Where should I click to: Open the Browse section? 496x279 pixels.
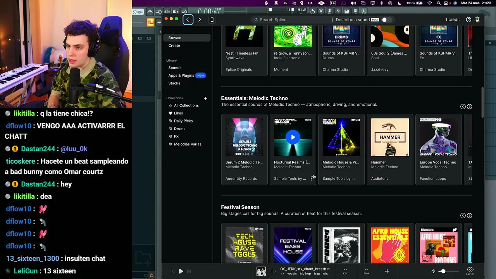(x=187, y=38)
